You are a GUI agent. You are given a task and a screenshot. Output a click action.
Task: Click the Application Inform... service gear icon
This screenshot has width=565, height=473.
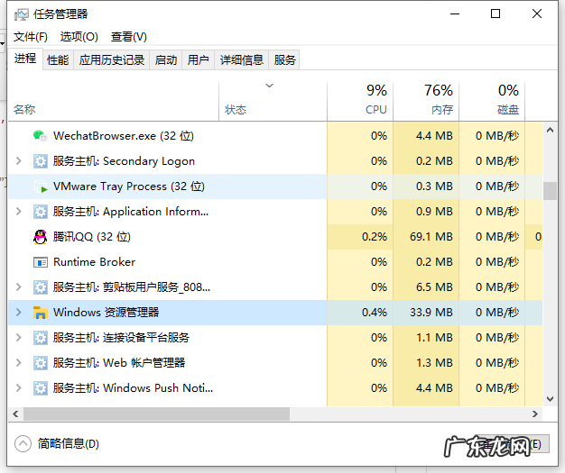tap(41, 212)
